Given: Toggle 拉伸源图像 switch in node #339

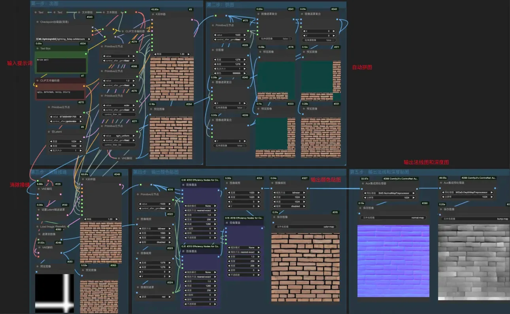Looking at the screenshot, I should 230,146.
